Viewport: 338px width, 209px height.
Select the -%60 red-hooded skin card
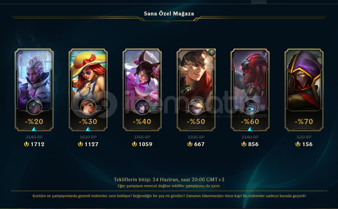tap(250, 90)
